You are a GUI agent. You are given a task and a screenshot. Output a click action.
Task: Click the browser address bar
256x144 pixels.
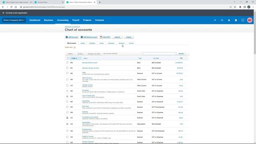click(x=124, y=7)
